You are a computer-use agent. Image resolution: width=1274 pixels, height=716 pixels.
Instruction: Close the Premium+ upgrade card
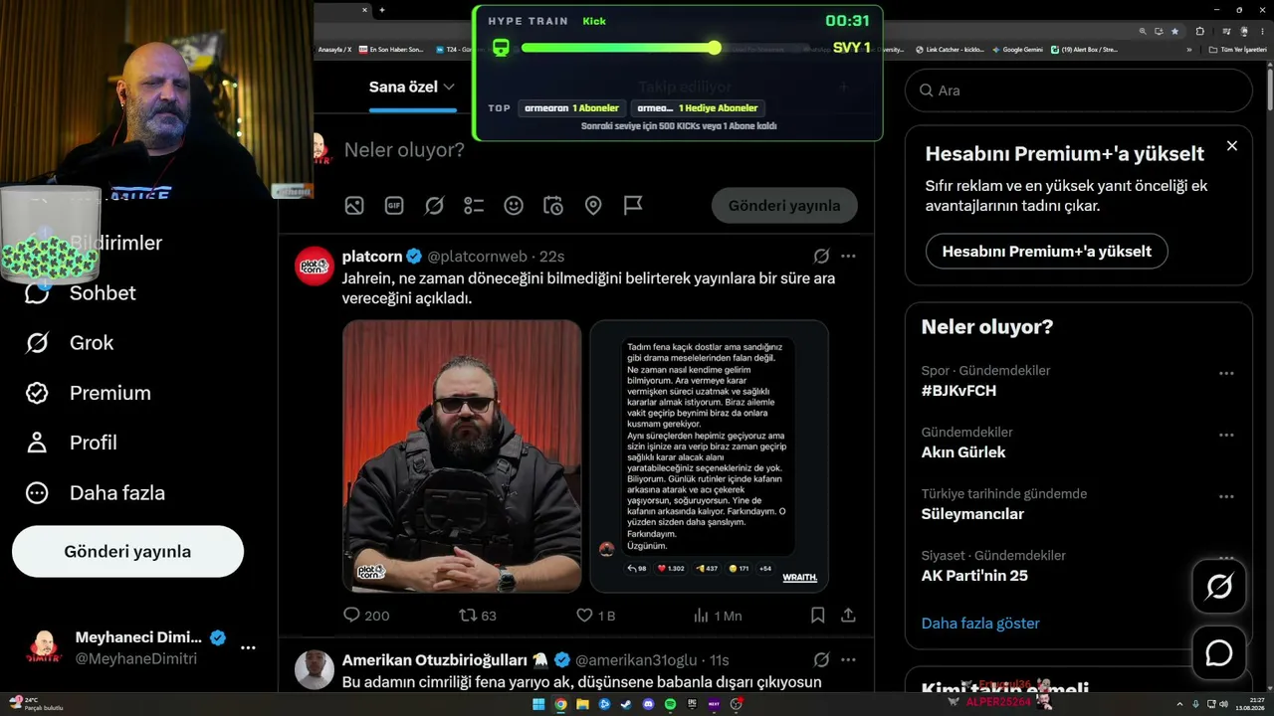click(x=1232, y=146)
